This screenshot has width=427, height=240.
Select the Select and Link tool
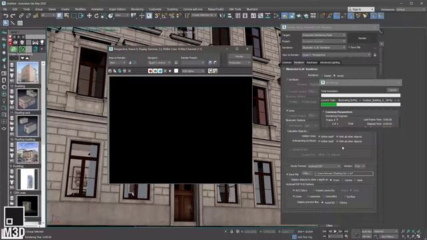click(21, 16)
